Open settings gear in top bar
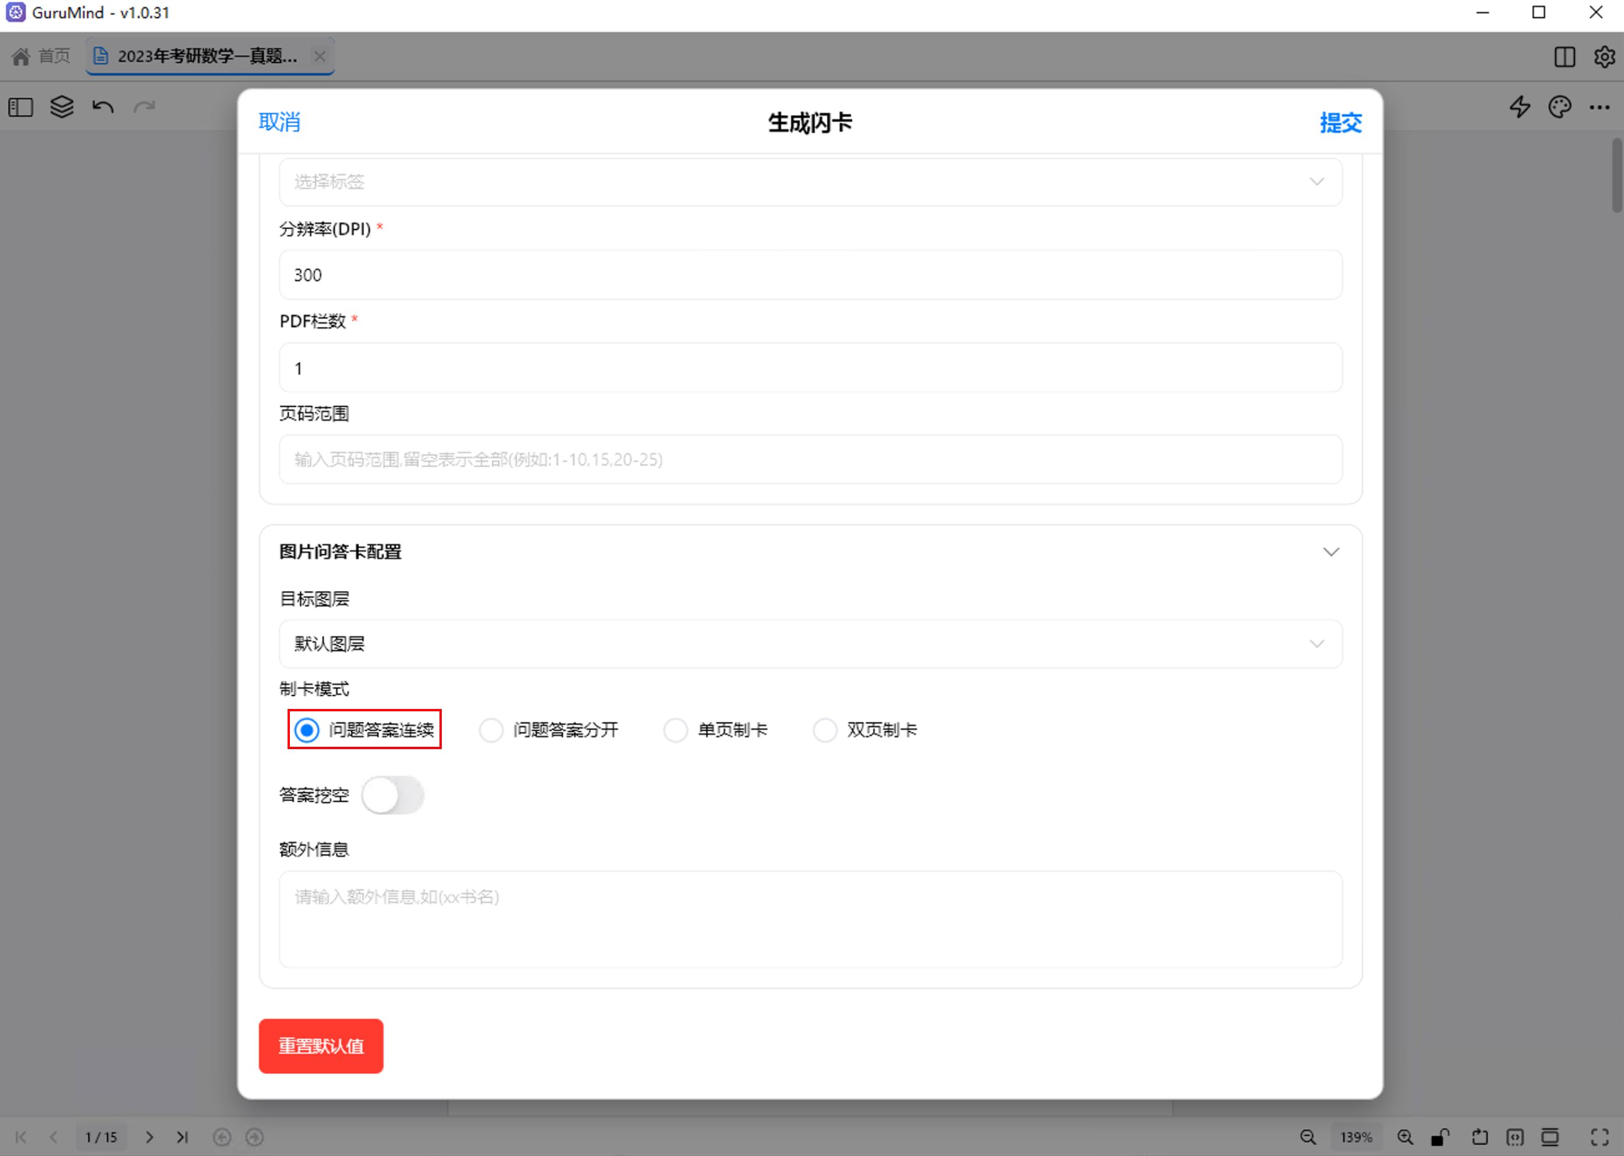Image resolution: width=1624 pixels, height=1156 pixels. pyautogui.click(x=1604, y=57)
